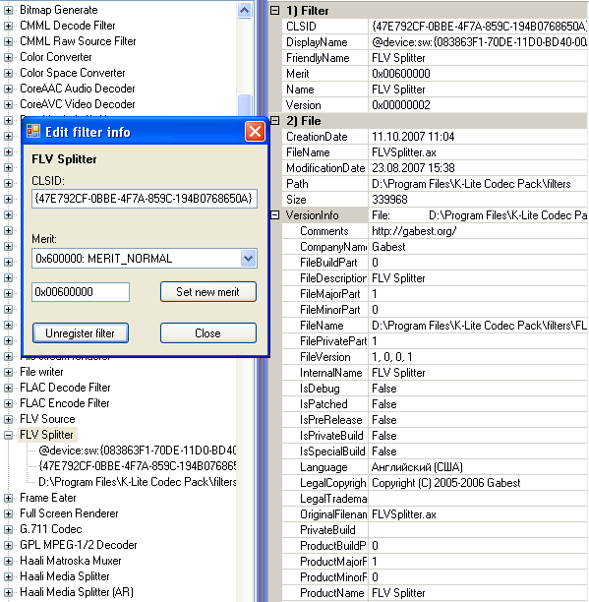Screen dimensions: 589x602
Task: Click the Unregister filter button
Action: pyautogui.click(x=81, y=332)
